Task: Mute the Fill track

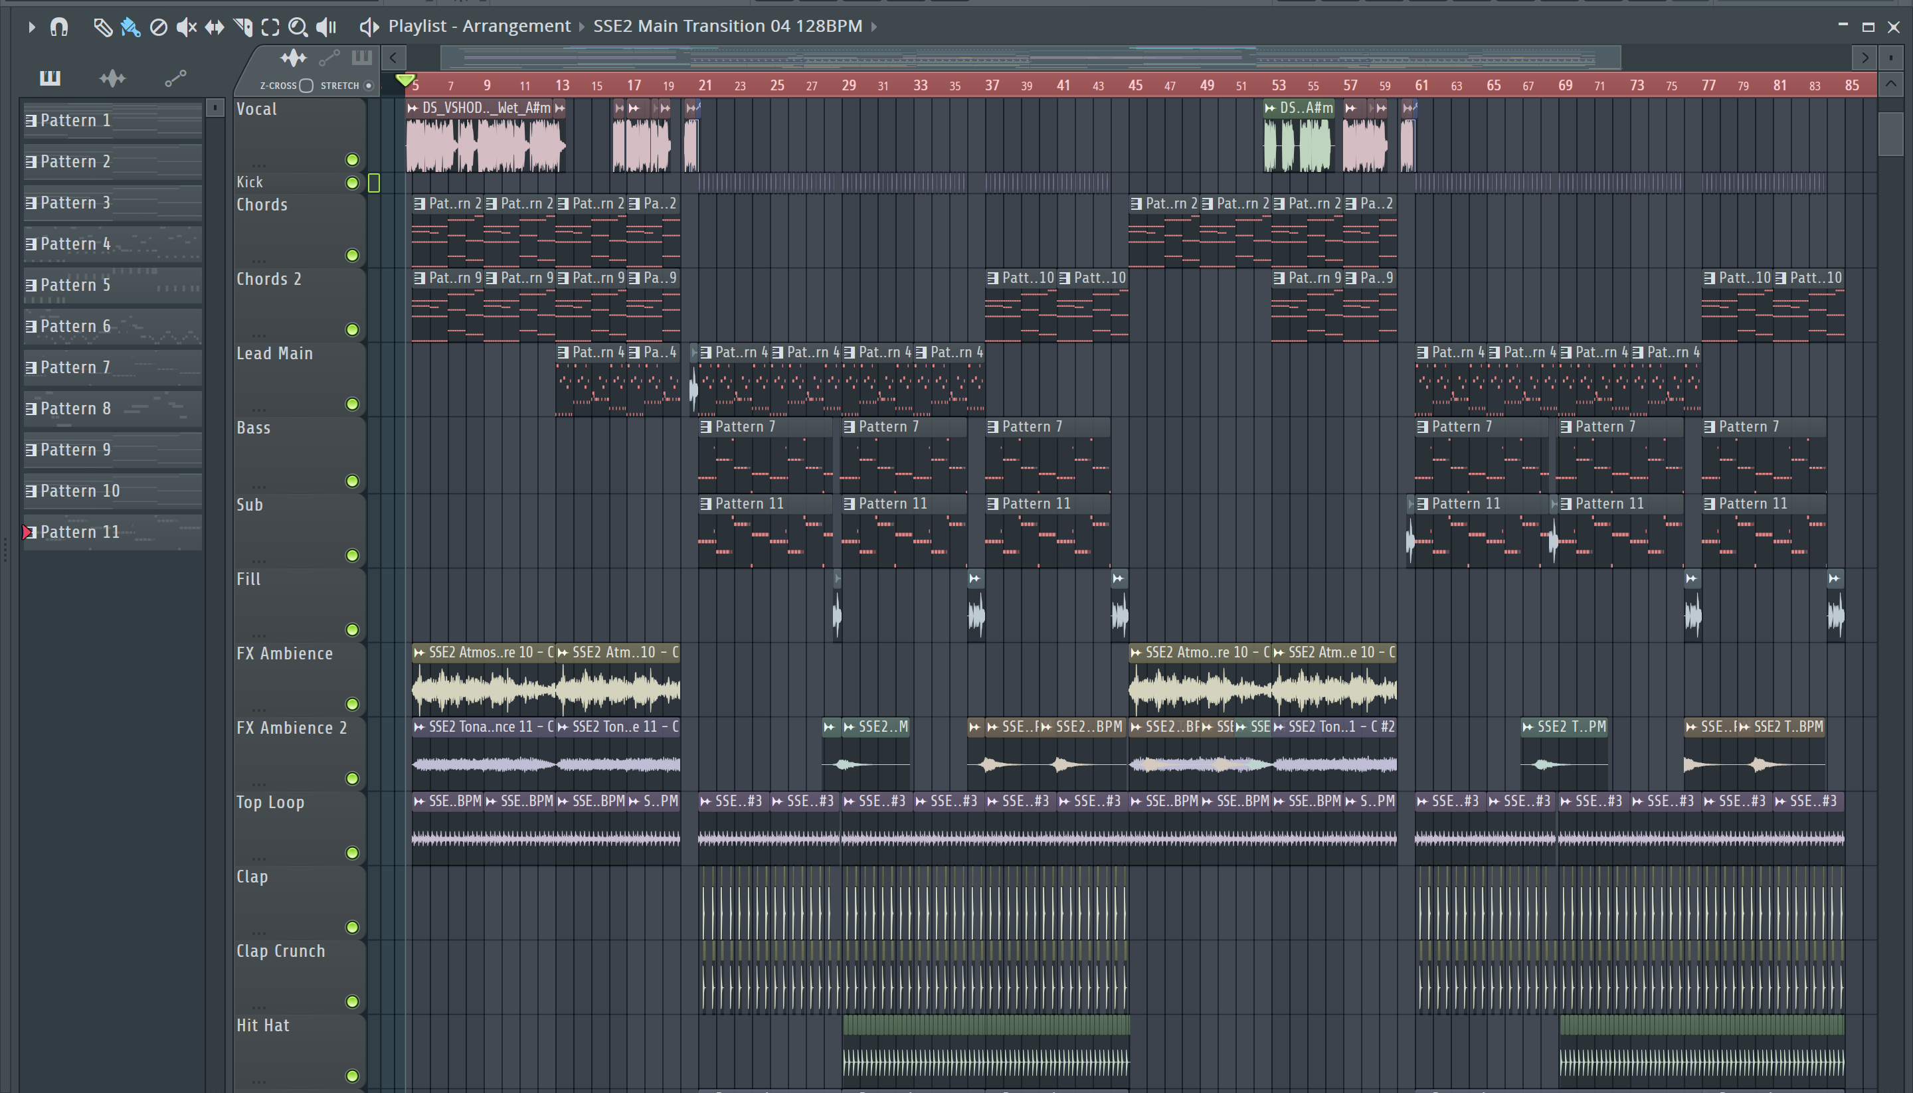Action: [352, 630]
